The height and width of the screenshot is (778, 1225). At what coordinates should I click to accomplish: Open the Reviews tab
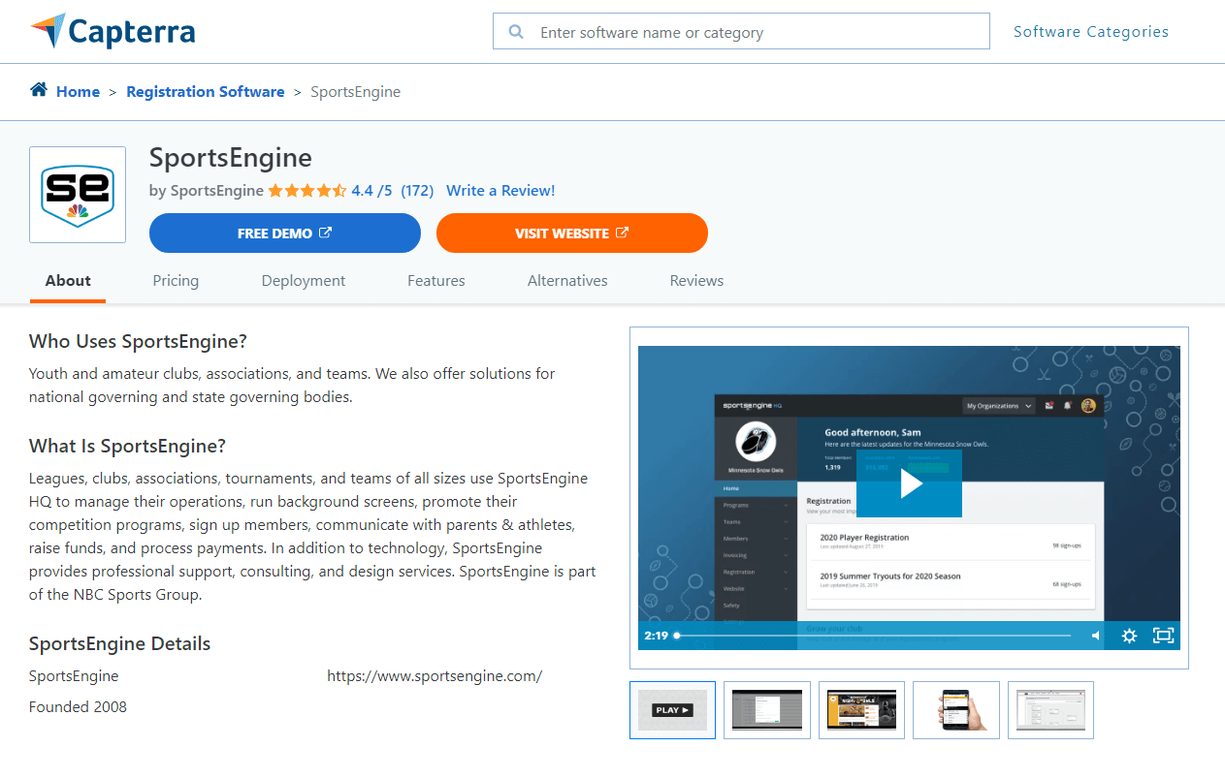[696, 281]
